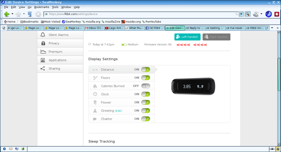
Task: Click in the URL address field
Action: click(141, 14)
